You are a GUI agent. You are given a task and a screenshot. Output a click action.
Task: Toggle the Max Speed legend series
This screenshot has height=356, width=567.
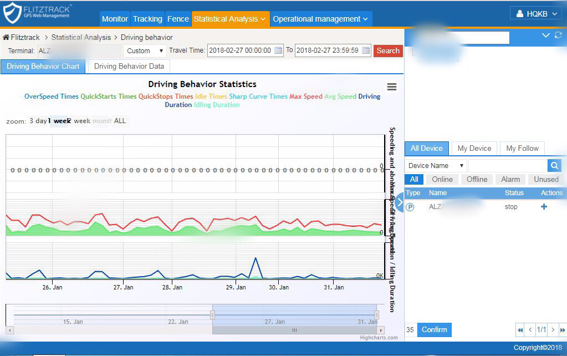(305, 96)
